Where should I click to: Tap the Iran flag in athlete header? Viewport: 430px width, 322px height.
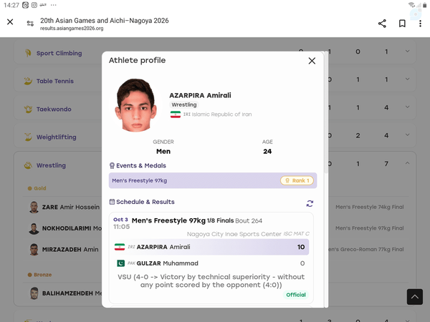[176, 114]
